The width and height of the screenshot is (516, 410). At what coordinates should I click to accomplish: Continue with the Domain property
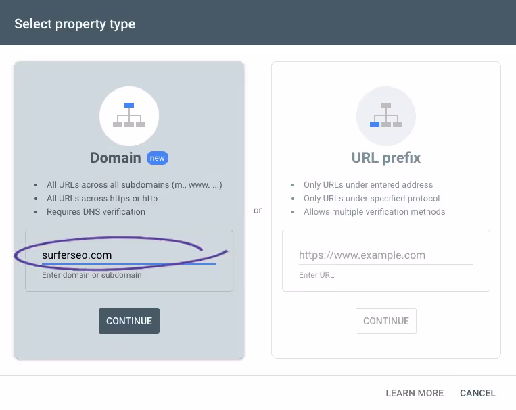(x=129, y=321)
